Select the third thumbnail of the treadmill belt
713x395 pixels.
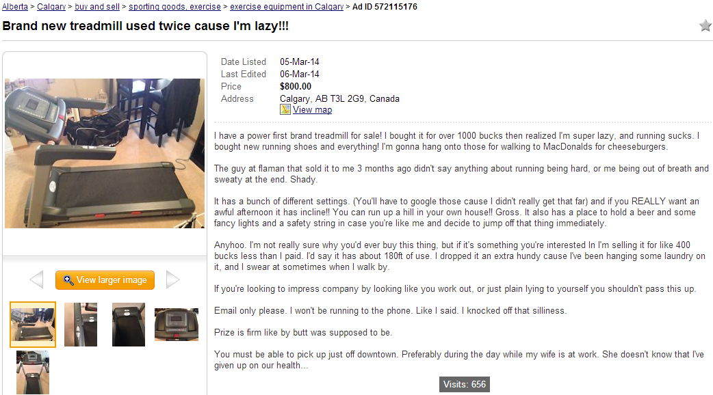129,325
